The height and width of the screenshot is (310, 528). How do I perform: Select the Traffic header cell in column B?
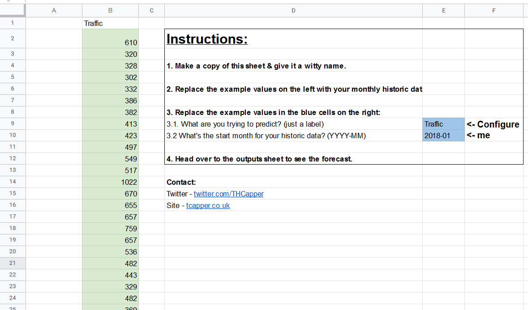point(110,23)
